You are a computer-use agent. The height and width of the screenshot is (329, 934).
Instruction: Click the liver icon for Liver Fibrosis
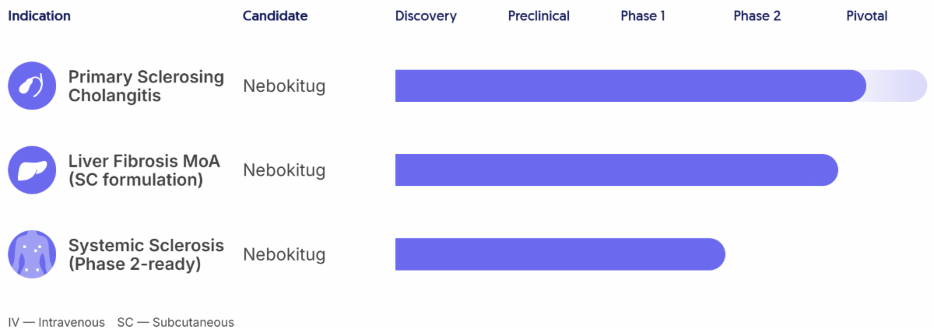pyautogui.click(x=32, y=170)
